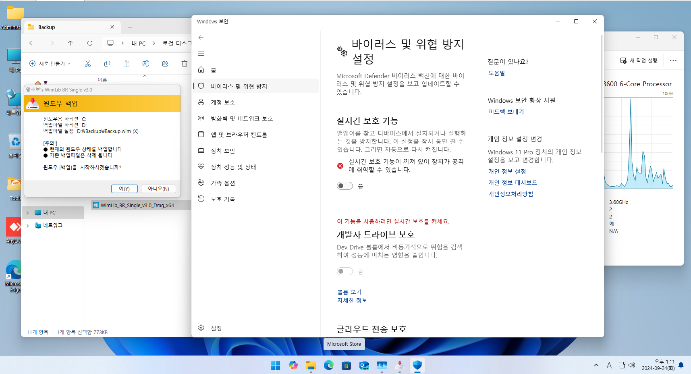Turn on 실시간 보호 toggle

pos(345,186)
